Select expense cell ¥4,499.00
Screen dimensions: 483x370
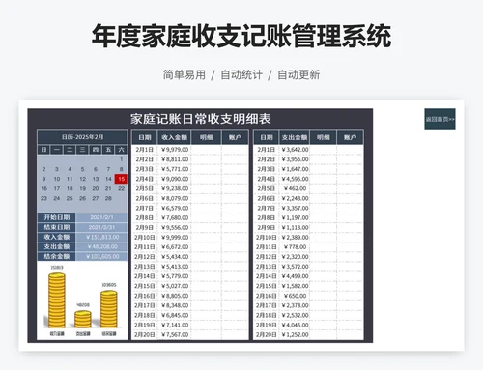295,276
